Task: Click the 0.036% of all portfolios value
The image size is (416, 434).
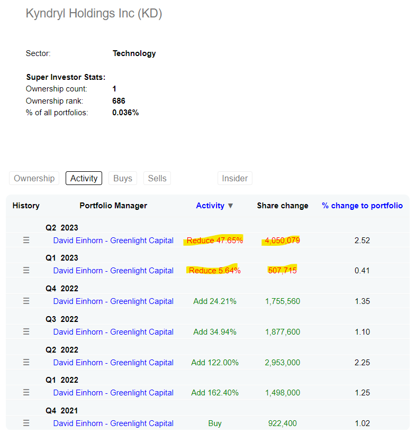Action: [125, 113]
